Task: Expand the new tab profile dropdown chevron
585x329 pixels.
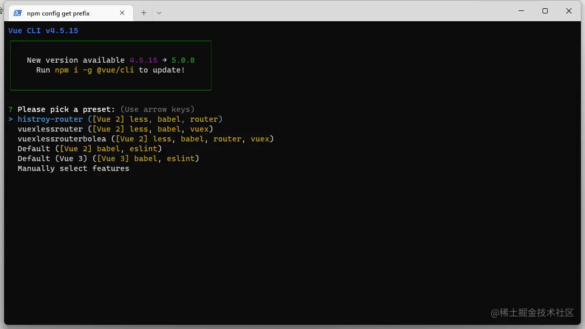Action: (159, 13)
